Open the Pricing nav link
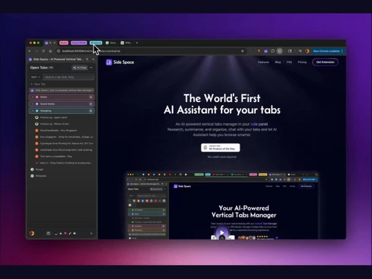 point(302,62)
